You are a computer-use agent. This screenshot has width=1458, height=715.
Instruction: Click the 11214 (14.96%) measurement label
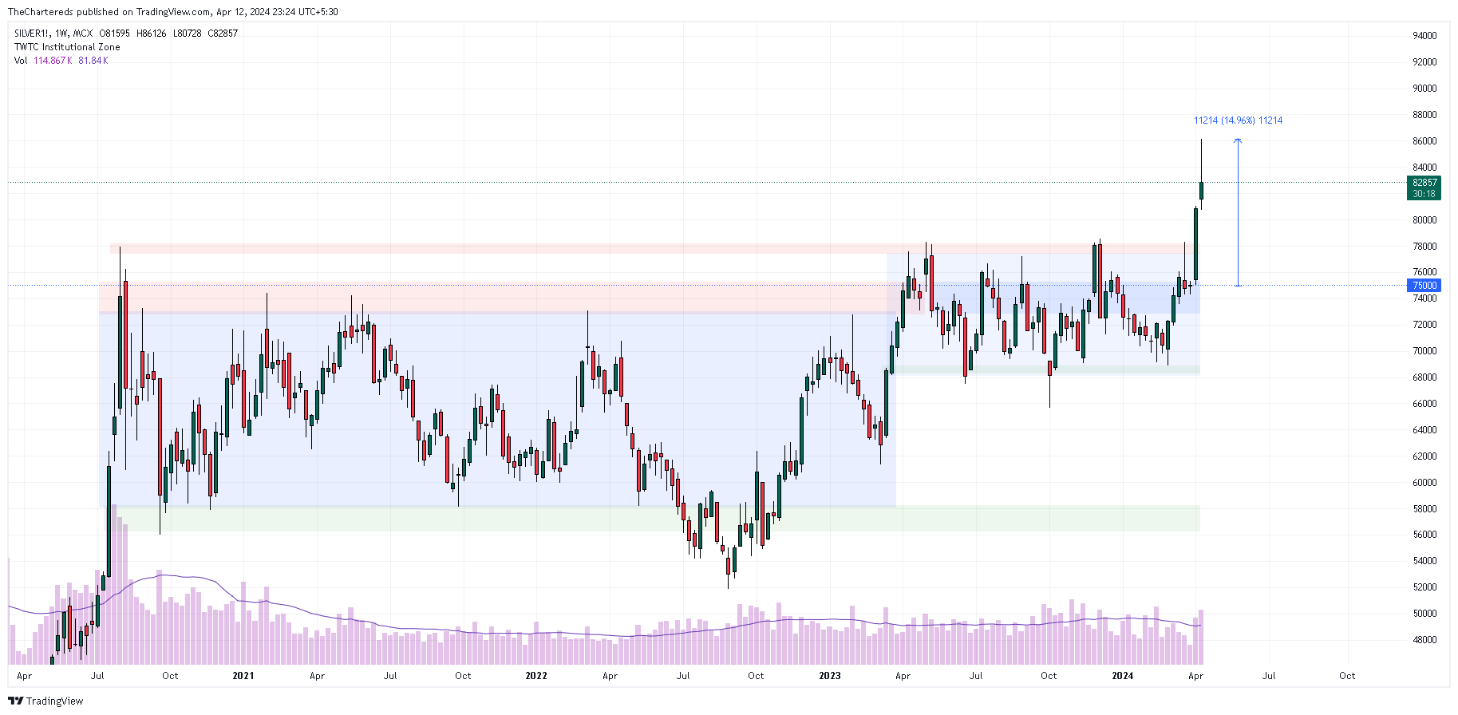coord(1238,120)
